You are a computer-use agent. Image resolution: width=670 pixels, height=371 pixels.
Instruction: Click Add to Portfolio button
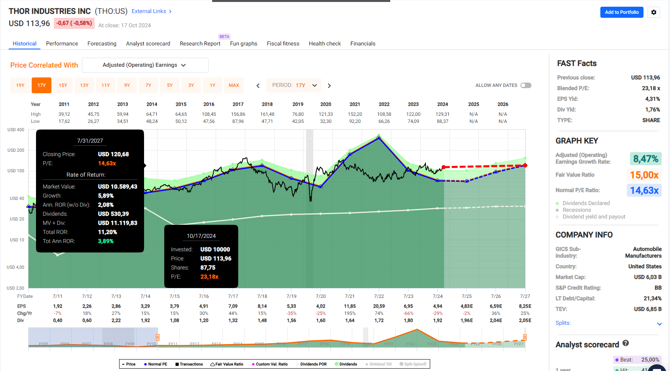click(x=622, y=12)
